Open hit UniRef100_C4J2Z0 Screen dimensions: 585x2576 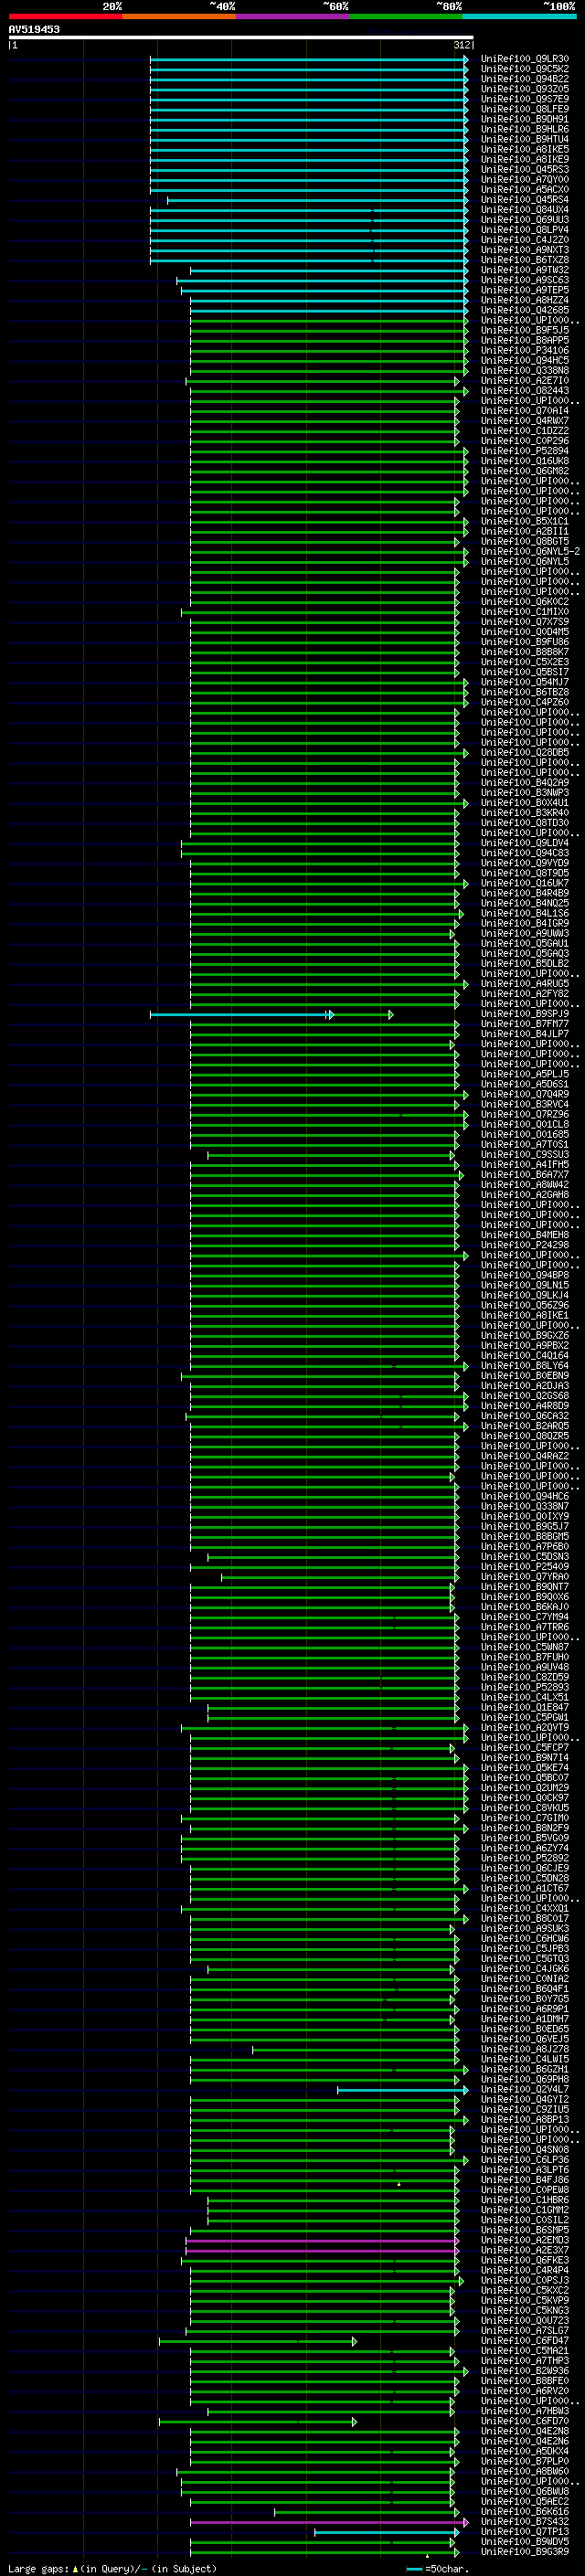[x=525, y=240]
